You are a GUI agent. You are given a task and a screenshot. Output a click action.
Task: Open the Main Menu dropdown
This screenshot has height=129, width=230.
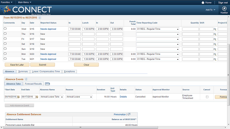click(x=24, y=3)
